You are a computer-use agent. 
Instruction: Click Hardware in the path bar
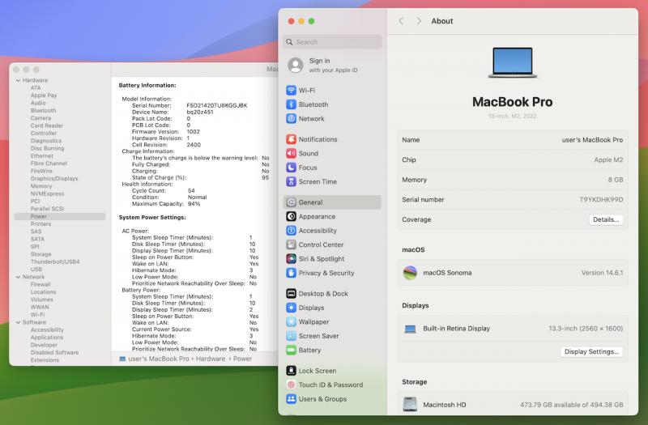coord(211,359)
